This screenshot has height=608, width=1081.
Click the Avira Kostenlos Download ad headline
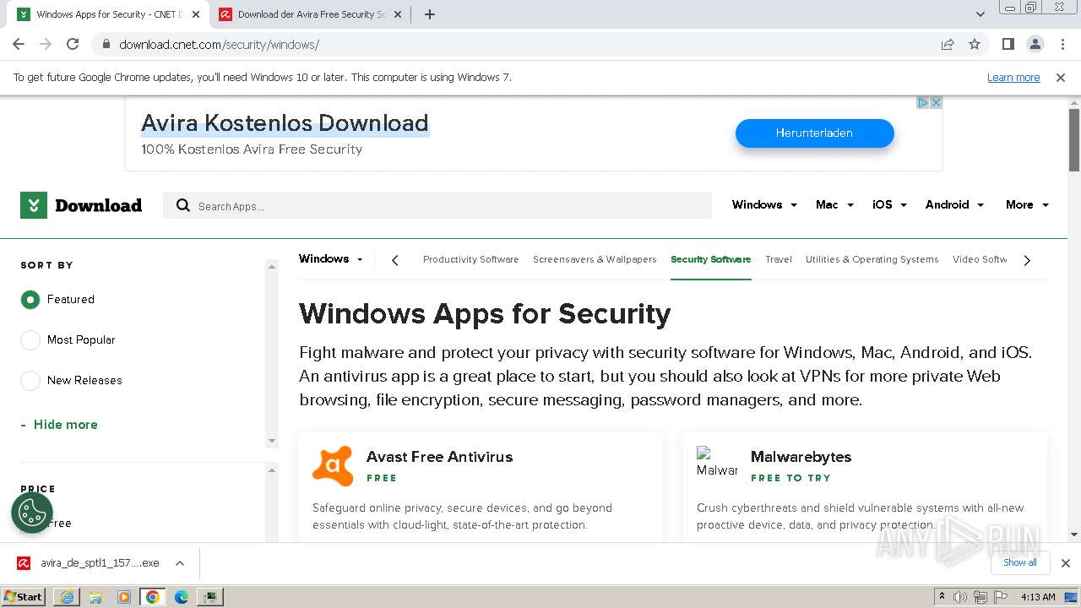pos(285,123)
